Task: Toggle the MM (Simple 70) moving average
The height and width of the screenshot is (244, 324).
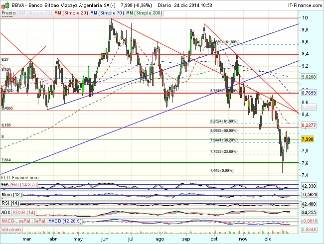Action: [x=107, y=13]
